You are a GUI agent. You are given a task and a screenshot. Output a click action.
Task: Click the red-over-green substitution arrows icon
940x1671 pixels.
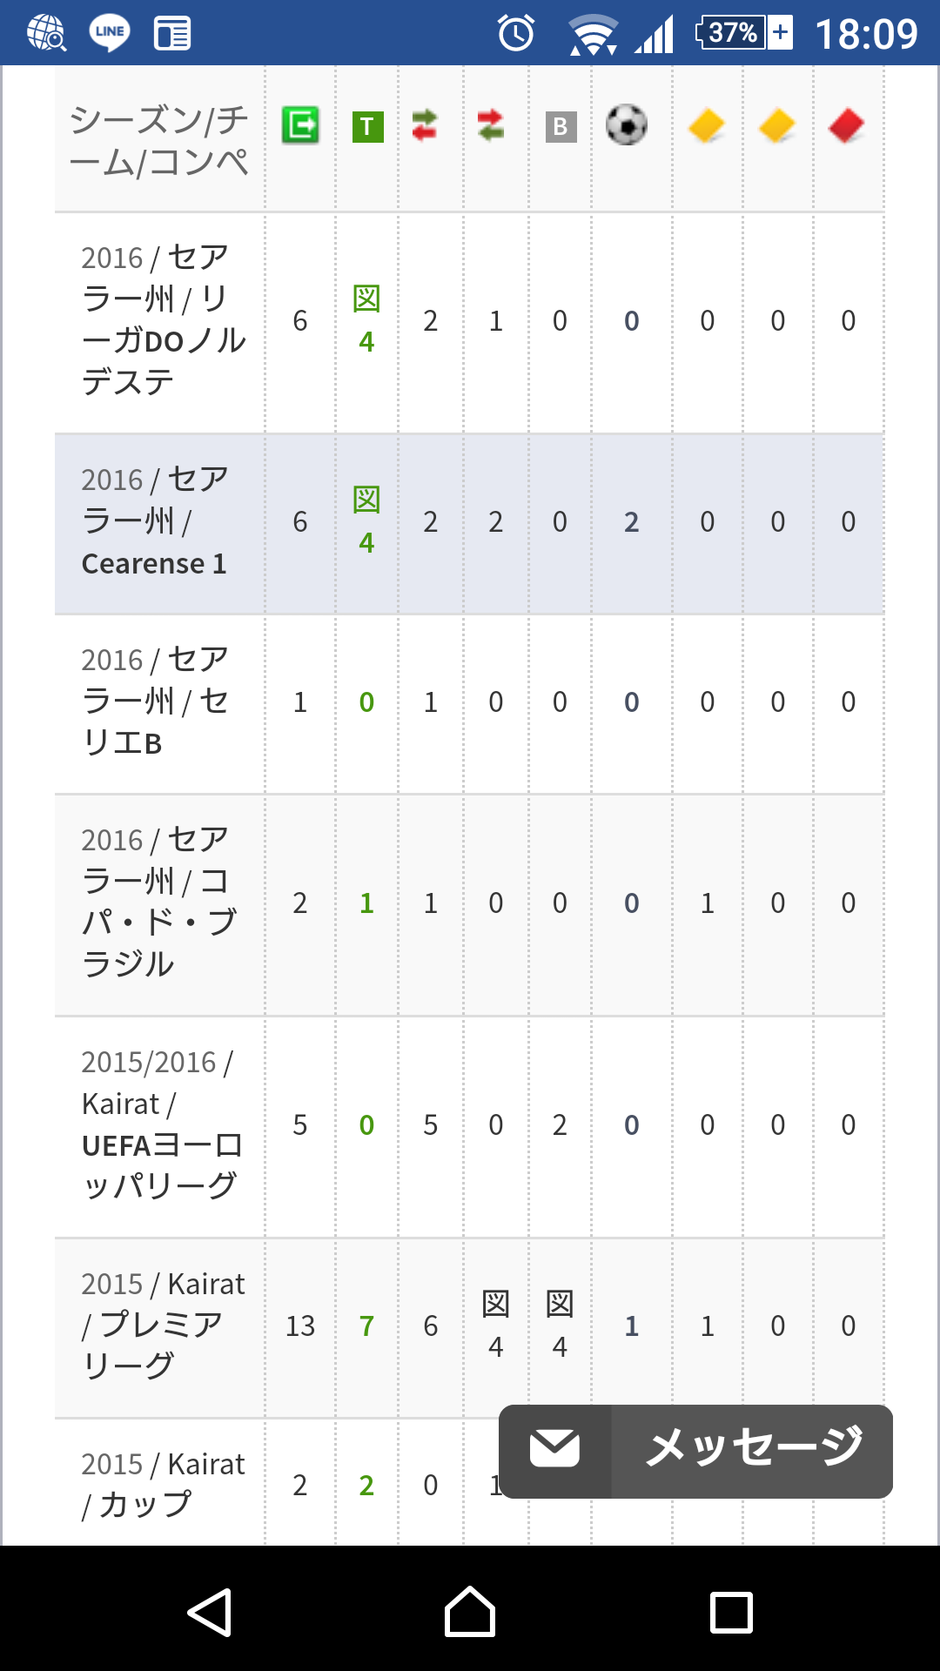491,125
